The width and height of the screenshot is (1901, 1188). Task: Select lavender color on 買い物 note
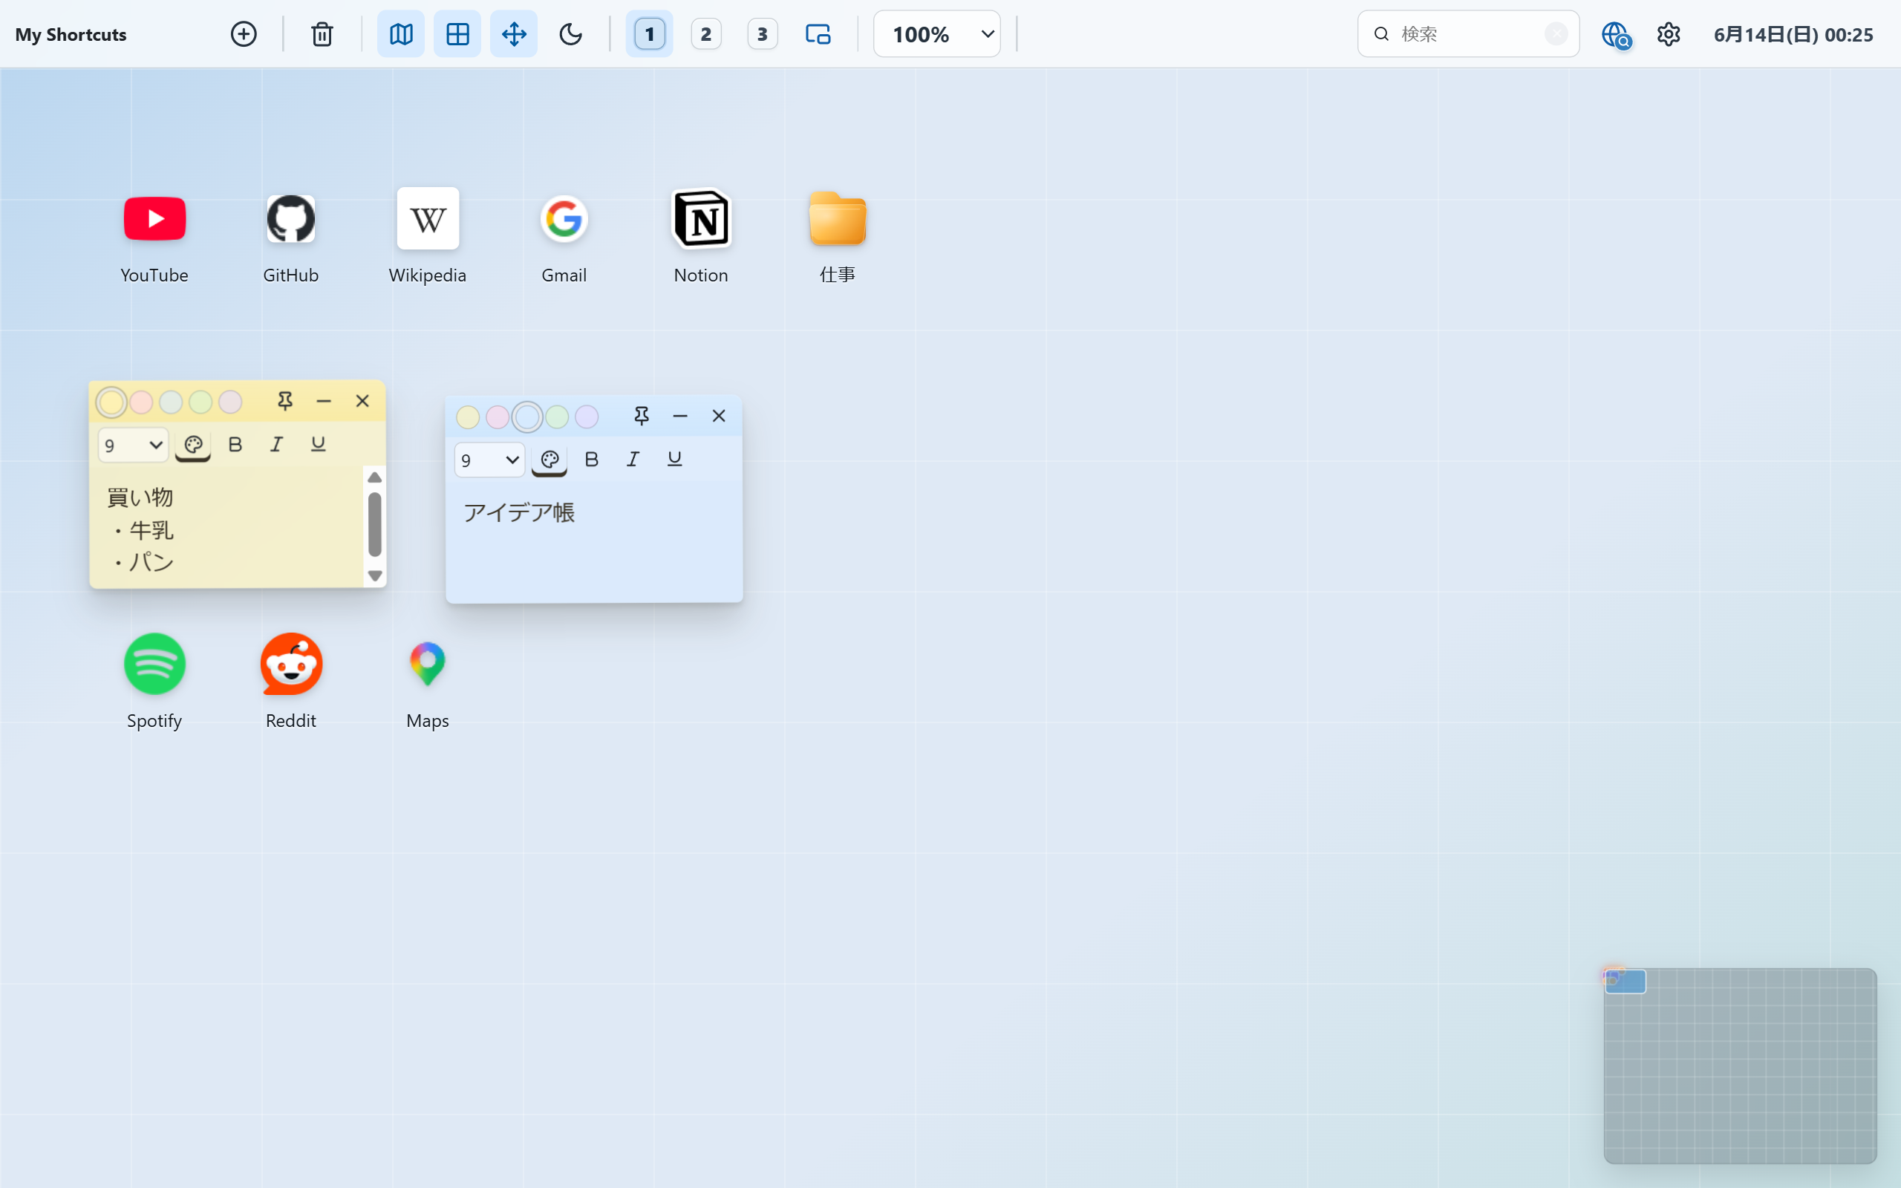230,402
